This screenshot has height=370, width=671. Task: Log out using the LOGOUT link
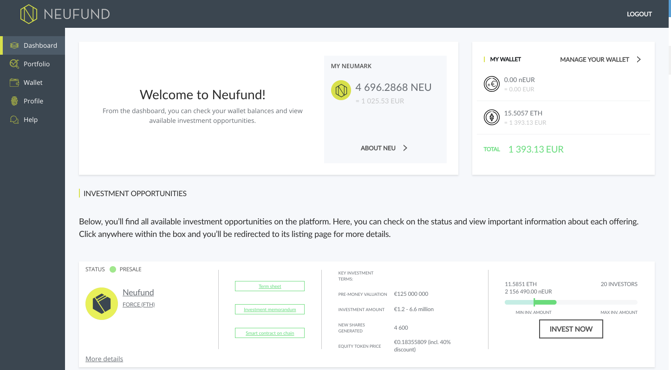coord(639,14)
